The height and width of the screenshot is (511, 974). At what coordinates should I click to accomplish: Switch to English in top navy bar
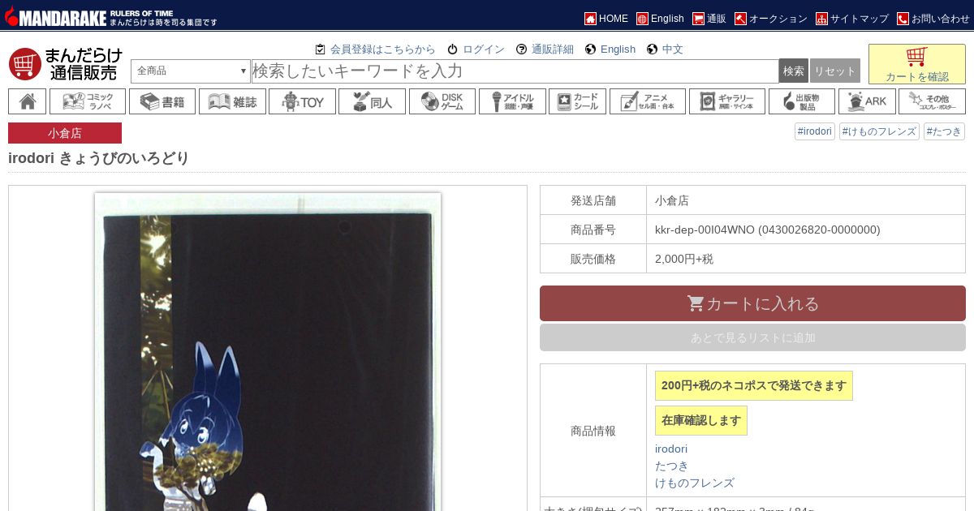660,18
